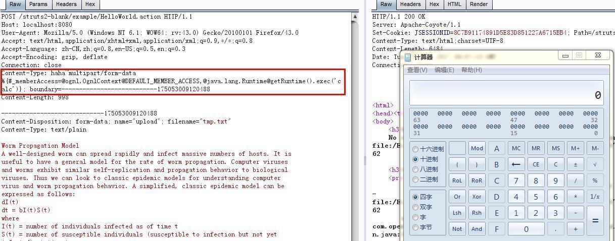Click the MR memory recall key
The image size is (615, 241).
click(x=536, y=148)
